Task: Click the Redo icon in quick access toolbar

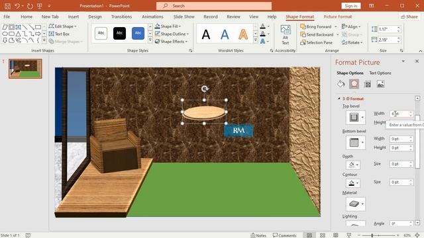Action: (x=30, y=6)
